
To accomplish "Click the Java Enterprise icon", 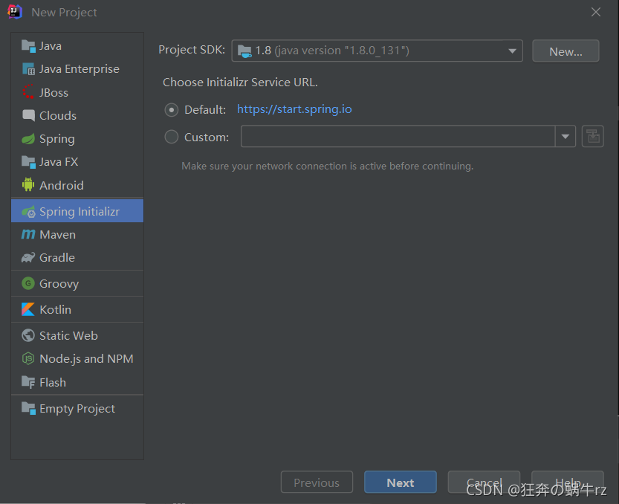I will (x=28, y=69).
